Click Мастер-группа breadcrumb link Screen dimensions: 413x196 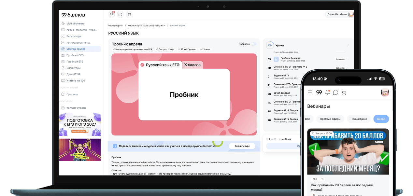tap(115, 25)
